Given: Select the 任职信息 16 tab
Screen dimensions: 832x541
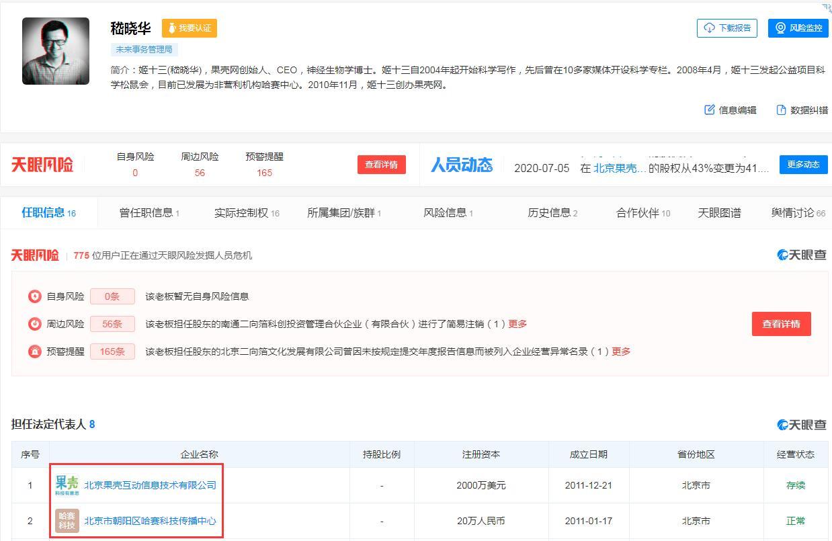Looking at the screenshot, I should point(49,213).
